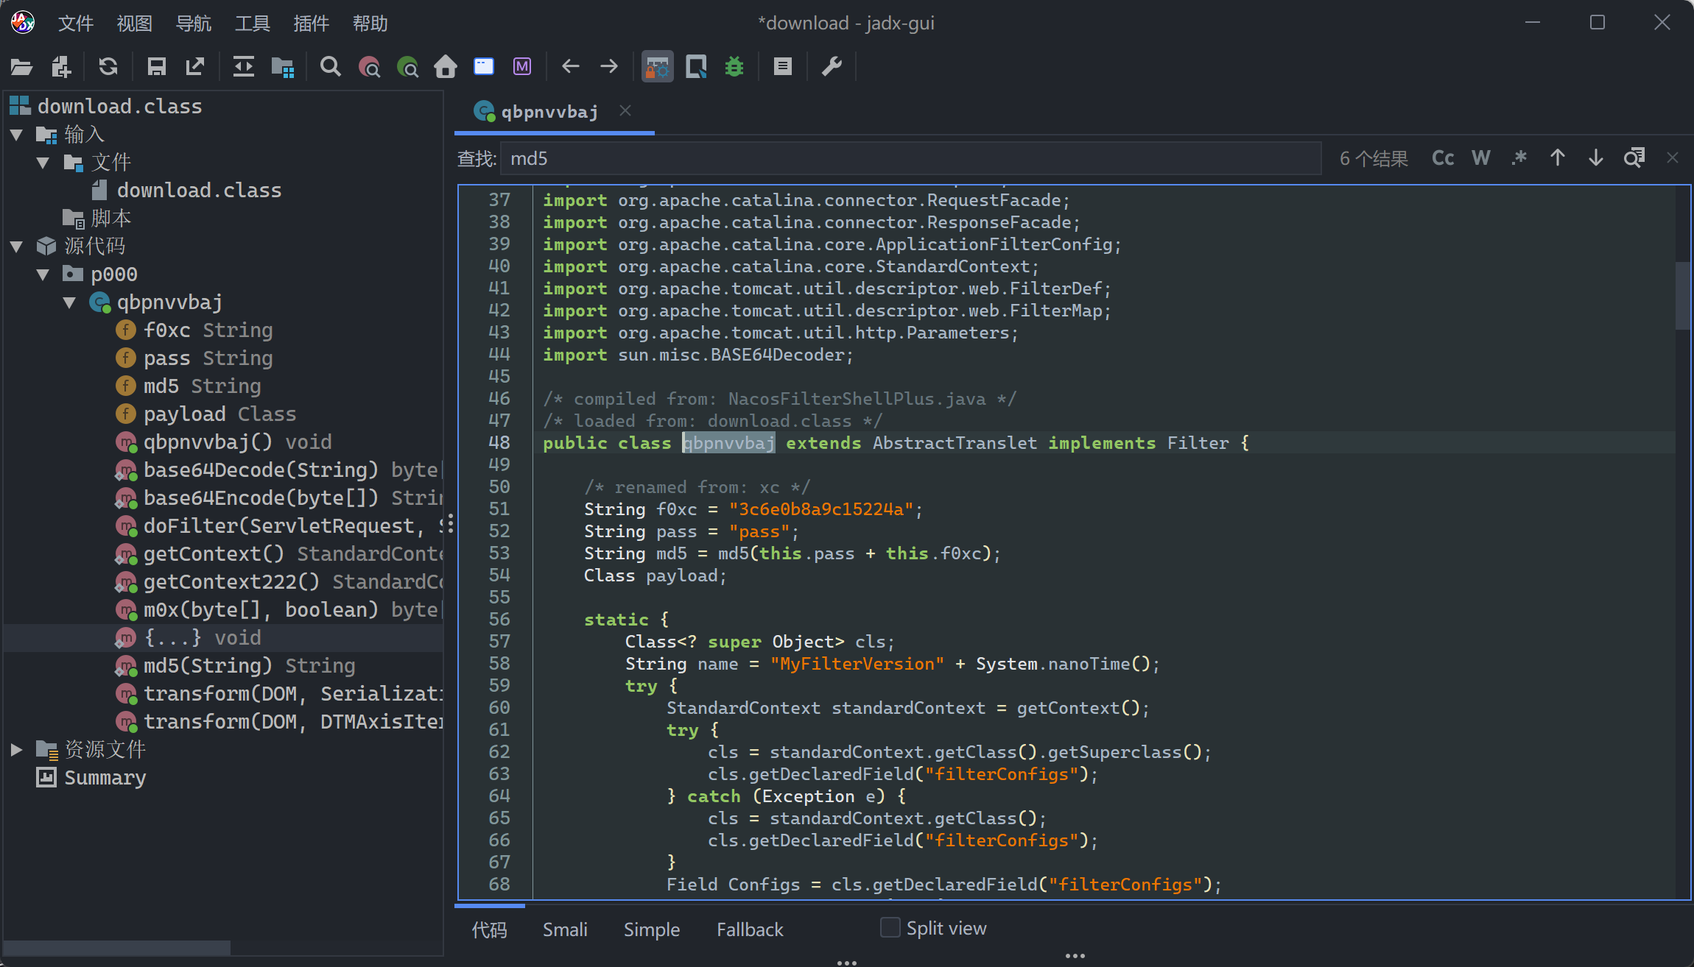Enable the Split view checkbox
This screenshot has height=967, width=1694.
point(890,927)
